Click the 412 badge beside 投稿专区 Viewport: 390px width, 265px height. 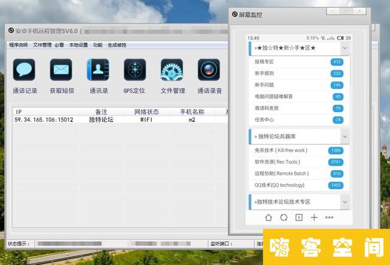pos(337,62)
